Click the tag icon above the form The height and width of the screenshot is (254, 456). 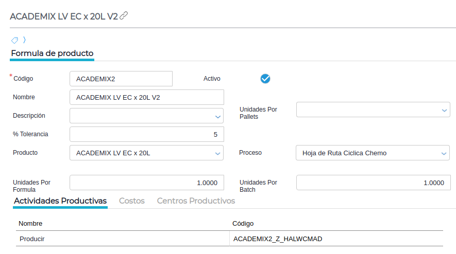click(x=14, y=40)
